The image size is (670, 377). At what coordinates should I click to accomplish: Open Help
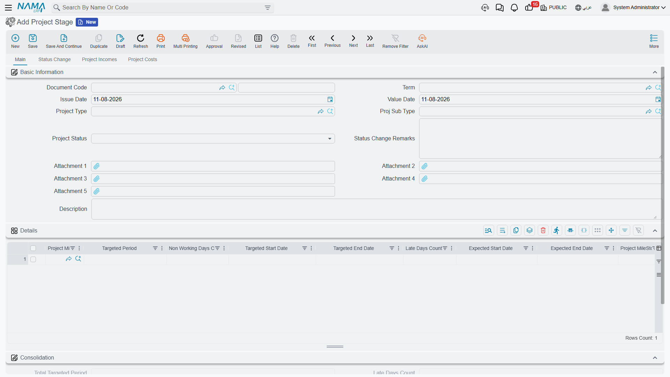click(x=275, y=41)
